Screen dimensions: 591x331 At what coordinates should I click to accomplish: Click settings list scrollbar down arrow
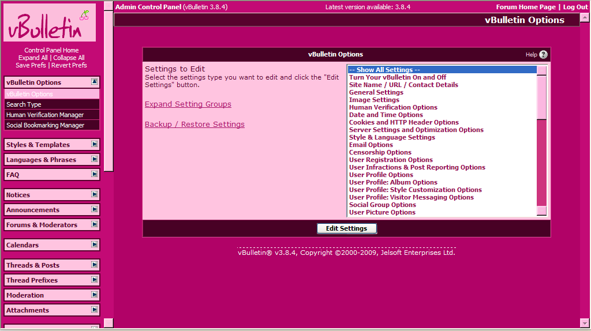[541, 211]
